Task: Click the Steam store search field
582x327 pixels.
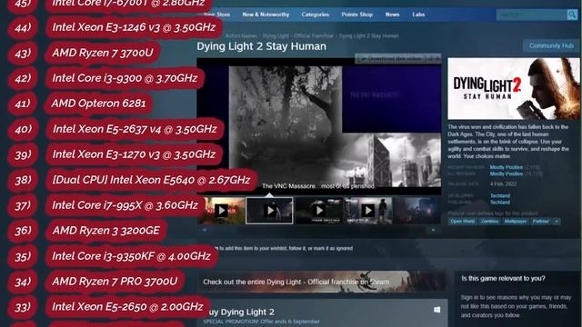Action: pos(531,15)
